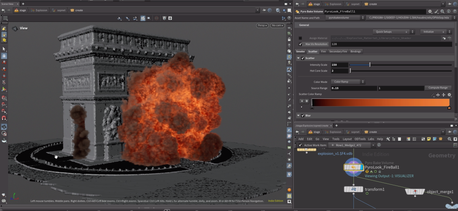Open the Persp viewport menu
458x211 pixels.
point(262,25)
